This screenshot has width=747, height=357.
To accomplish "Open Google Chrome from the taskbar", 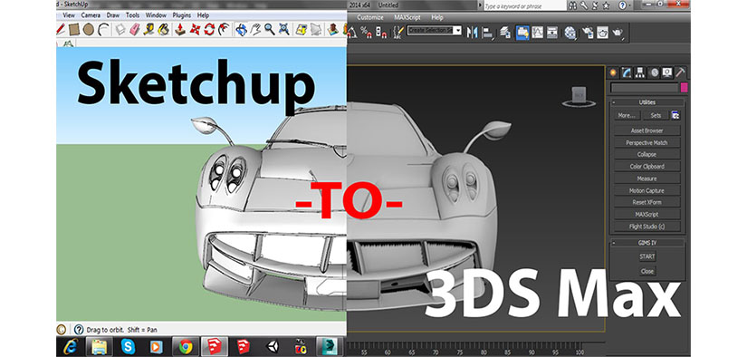I will (x=186, y=346).
